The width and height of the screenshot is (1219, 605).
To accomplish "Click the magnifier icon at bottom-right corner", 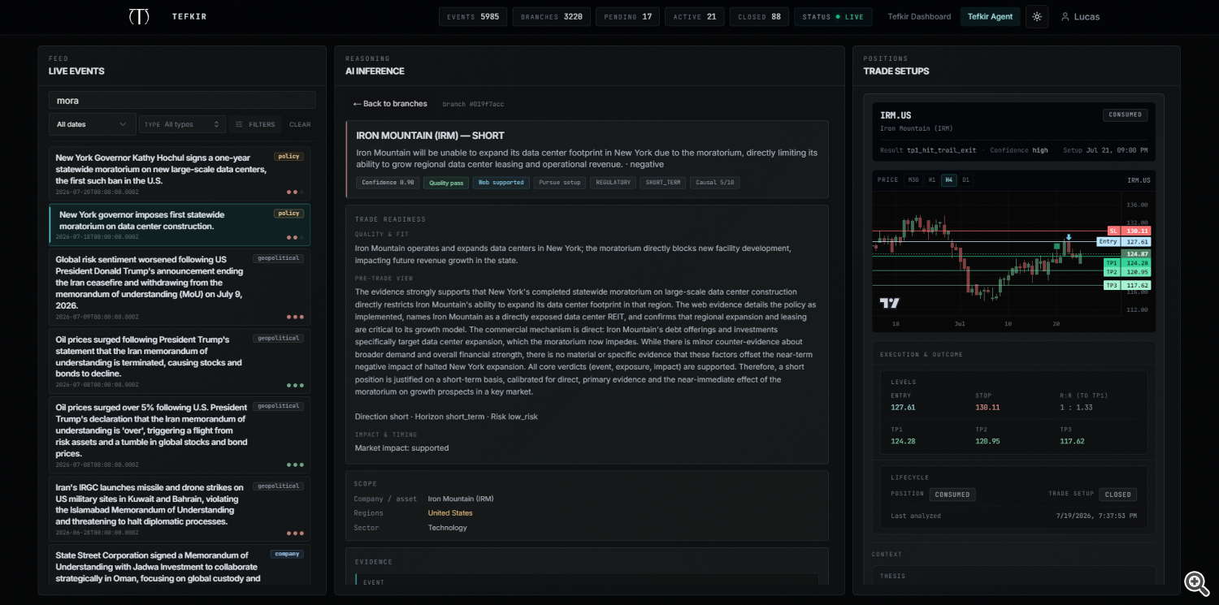I will pos(1196,582).
